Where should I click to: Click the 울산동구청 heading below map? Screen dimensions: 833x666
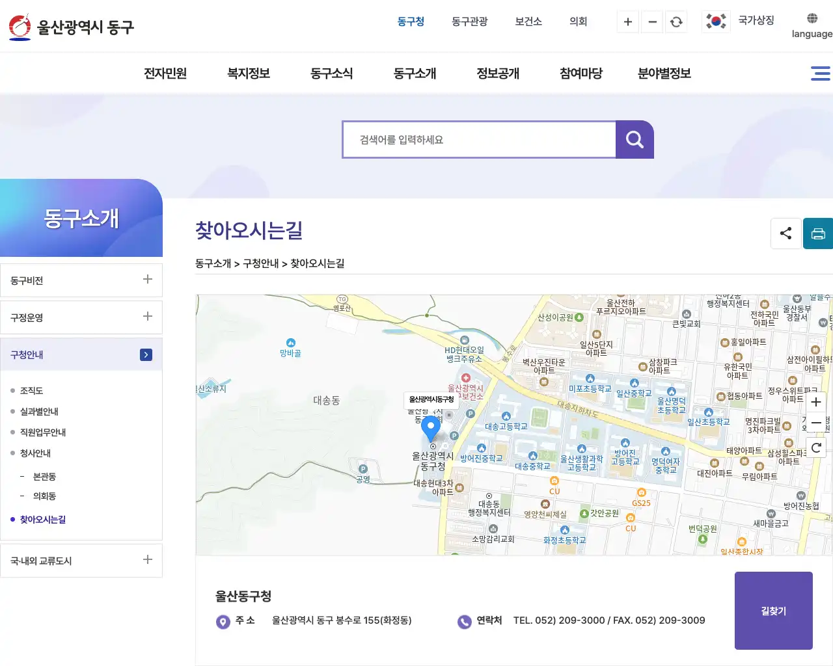click(x=243, y=596)
